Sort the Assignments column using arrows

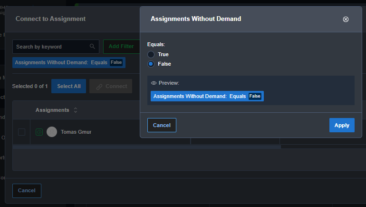75,110
